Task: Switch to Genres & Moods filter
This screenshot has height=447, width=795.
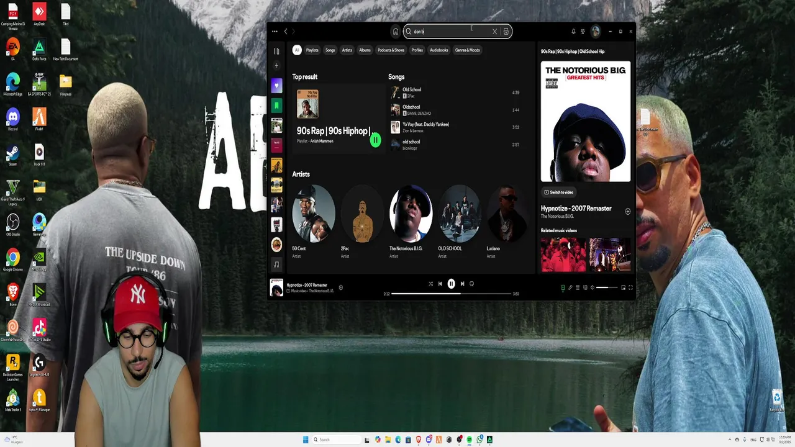Action: pos(468,50)
